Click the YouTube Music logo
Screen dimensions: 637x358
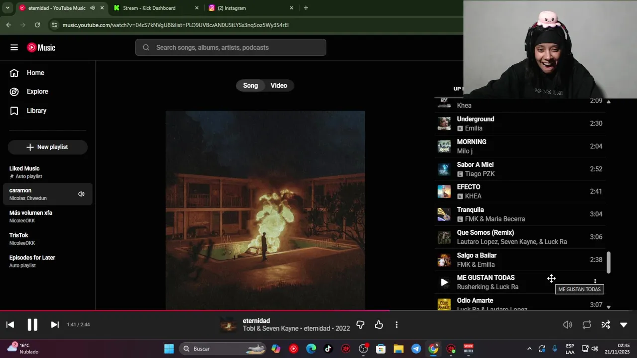click(x=41, y=48)
